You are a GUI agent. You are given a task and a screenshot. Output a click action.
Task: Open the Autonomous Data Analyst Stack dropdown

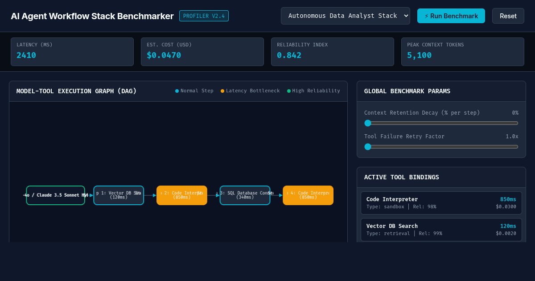tap(346, 16)
